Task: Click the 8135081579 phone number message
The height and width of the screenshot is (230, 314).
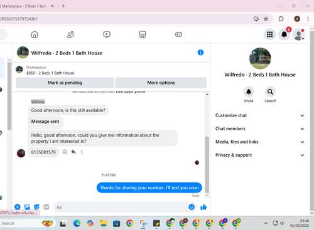Action: coord(43,152)
